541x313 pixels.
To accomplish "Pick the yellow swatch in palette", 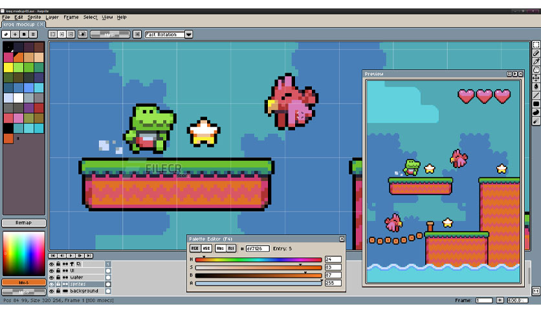I will (8, 67).
